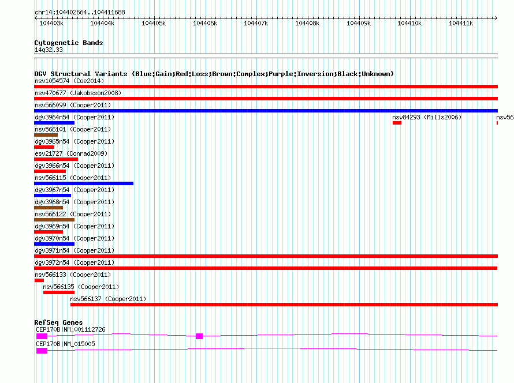Select the dgv3970n54 blue gain bar

click(54, 244)
